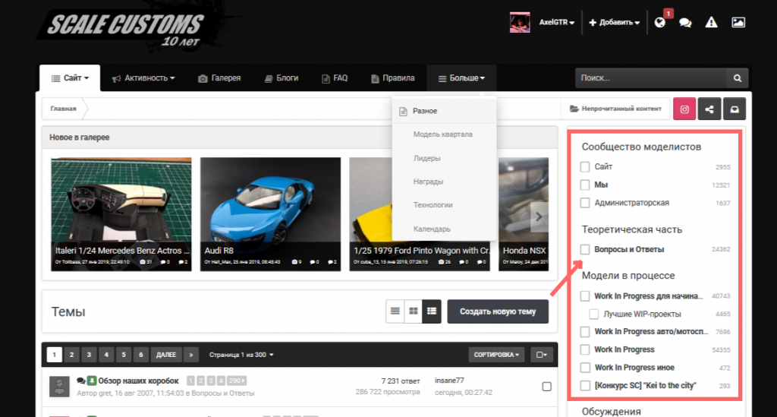
Task: Open the notifications globe icon
Action: coord(660,23)
